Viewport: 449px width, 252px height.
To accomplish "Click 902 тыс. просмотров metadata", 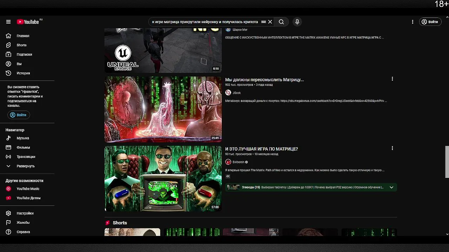I will (239, 85).
